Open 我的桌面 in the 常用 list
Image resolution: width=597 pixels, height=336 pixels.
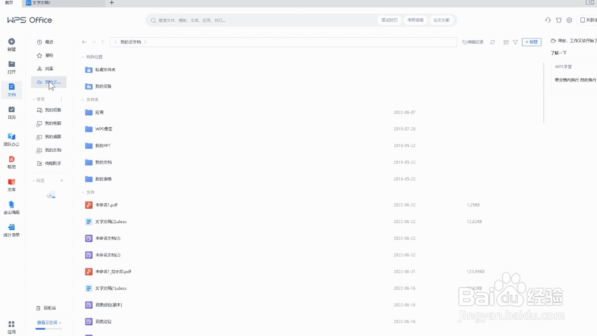point(49,137)
